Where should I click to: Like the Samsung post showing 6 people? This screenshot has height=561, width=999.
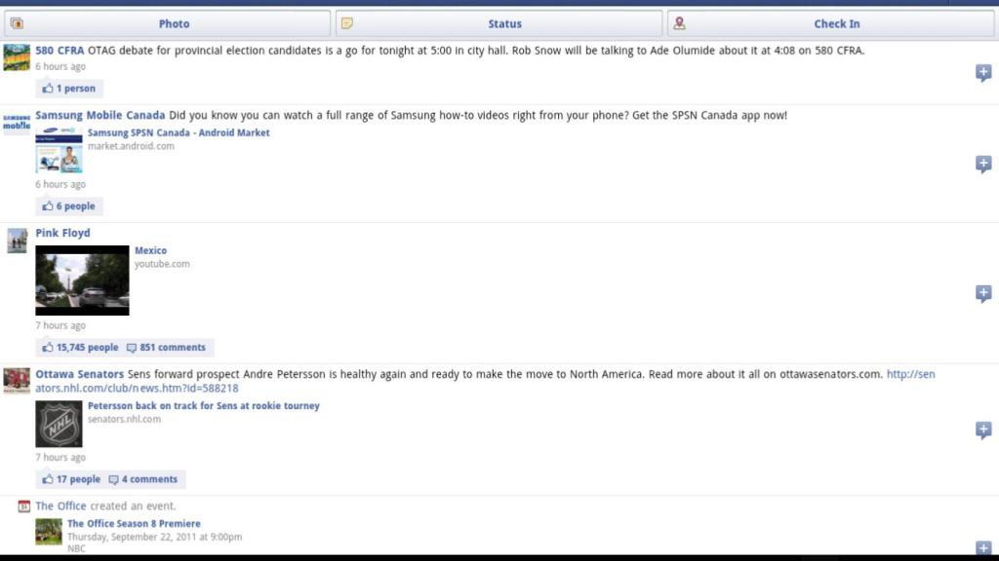pyautogui.click(x=69, y=206)
